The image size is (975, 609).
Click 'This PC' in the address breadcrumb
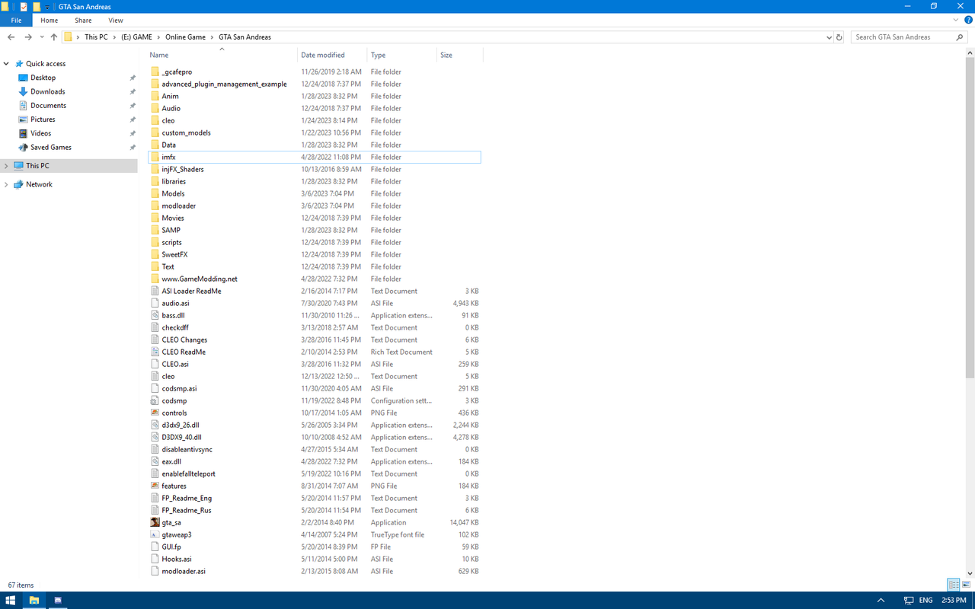96,37
